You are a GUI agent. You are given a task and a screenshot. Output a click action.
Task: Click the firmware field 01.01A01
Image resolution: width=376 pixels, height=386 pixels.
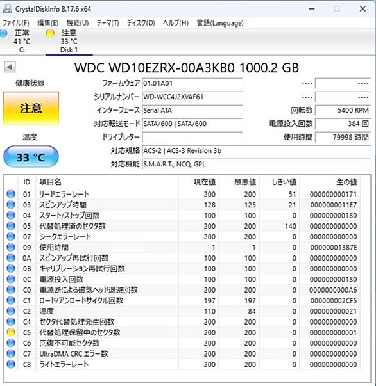point(192,83)
